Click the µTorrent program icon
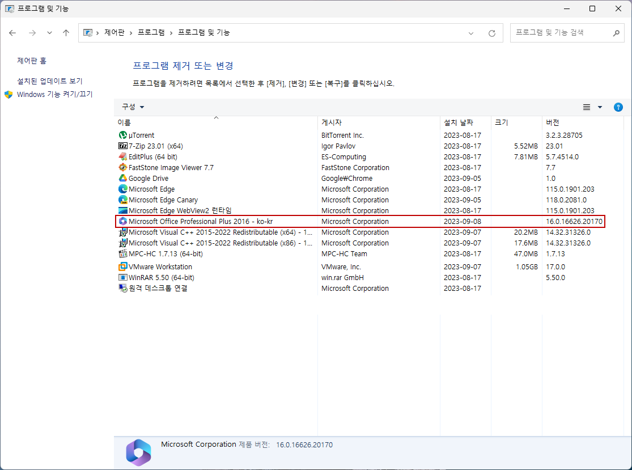Viewport: 632px width, 470px height. tap(123, 135)
